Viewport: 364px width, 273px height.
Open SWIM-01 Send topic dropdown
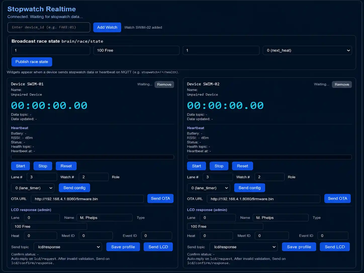(68, 247)
